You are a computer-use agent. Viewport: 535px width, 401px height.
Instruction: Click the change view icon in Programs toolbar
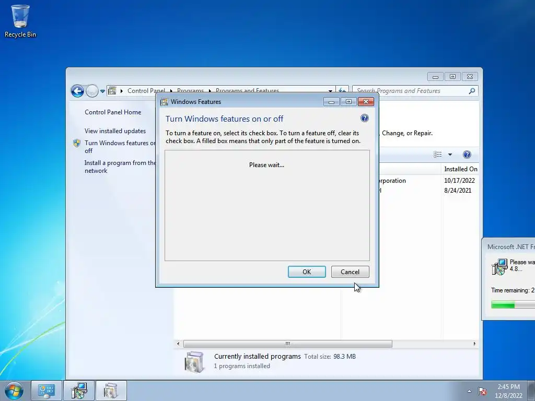[x=438, y=155]
